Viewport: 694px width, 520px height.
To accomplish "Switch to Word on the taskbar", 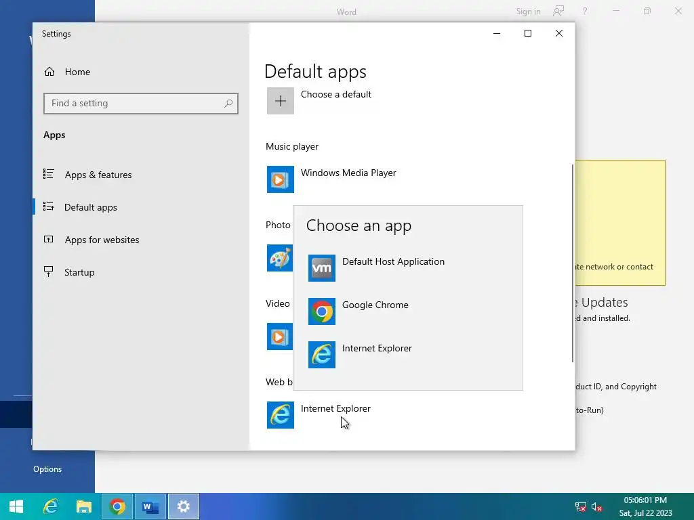I will (x=150, y=506).
